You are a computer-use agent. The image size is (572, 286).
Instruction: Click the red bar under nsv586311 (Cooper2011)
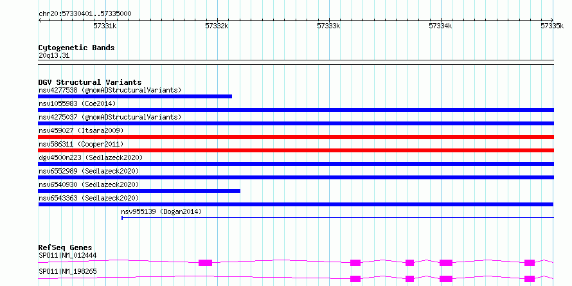tap(296, 150)
